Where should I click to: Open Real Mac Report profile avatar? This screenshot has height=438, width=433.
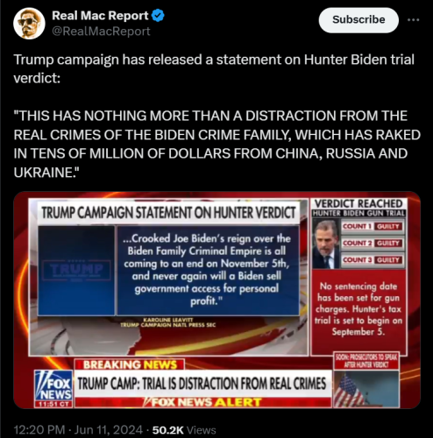pos(29,24)
